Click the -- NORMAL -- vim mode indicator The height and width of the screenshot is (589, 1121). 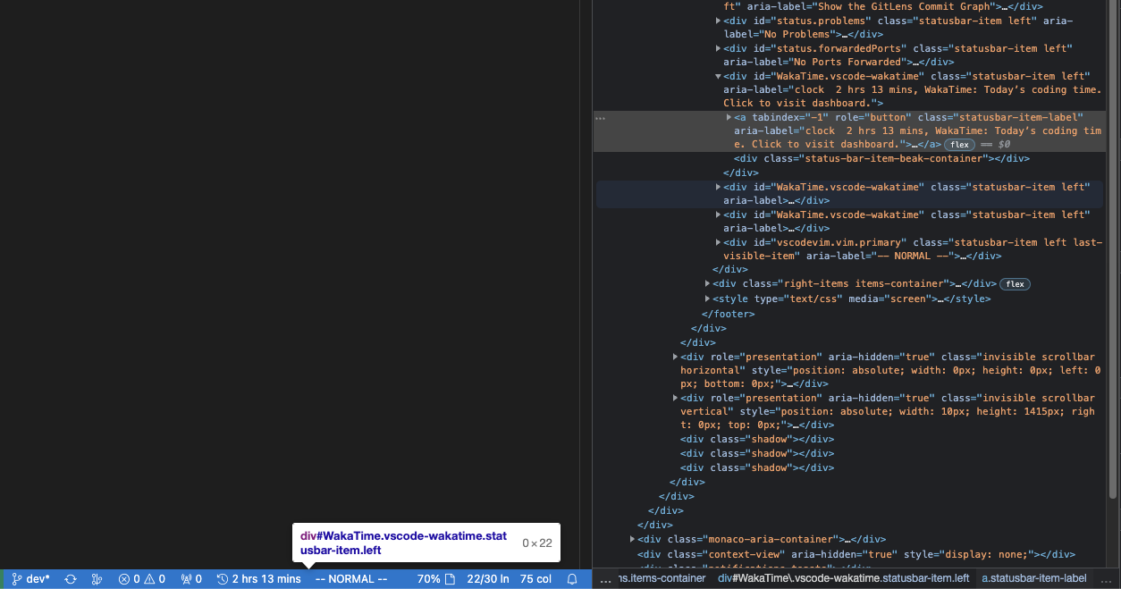(x=350, y=579)
